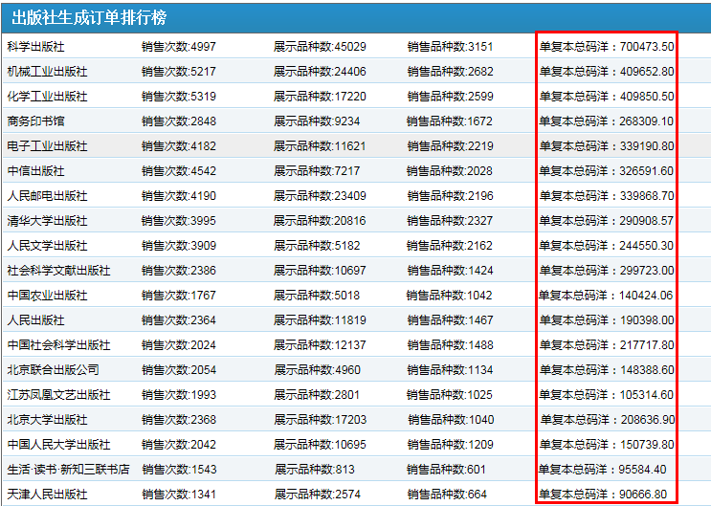Click the 单复本总码洋 299723.00 amount
This screenshot has width=711, height=506.
607,271
